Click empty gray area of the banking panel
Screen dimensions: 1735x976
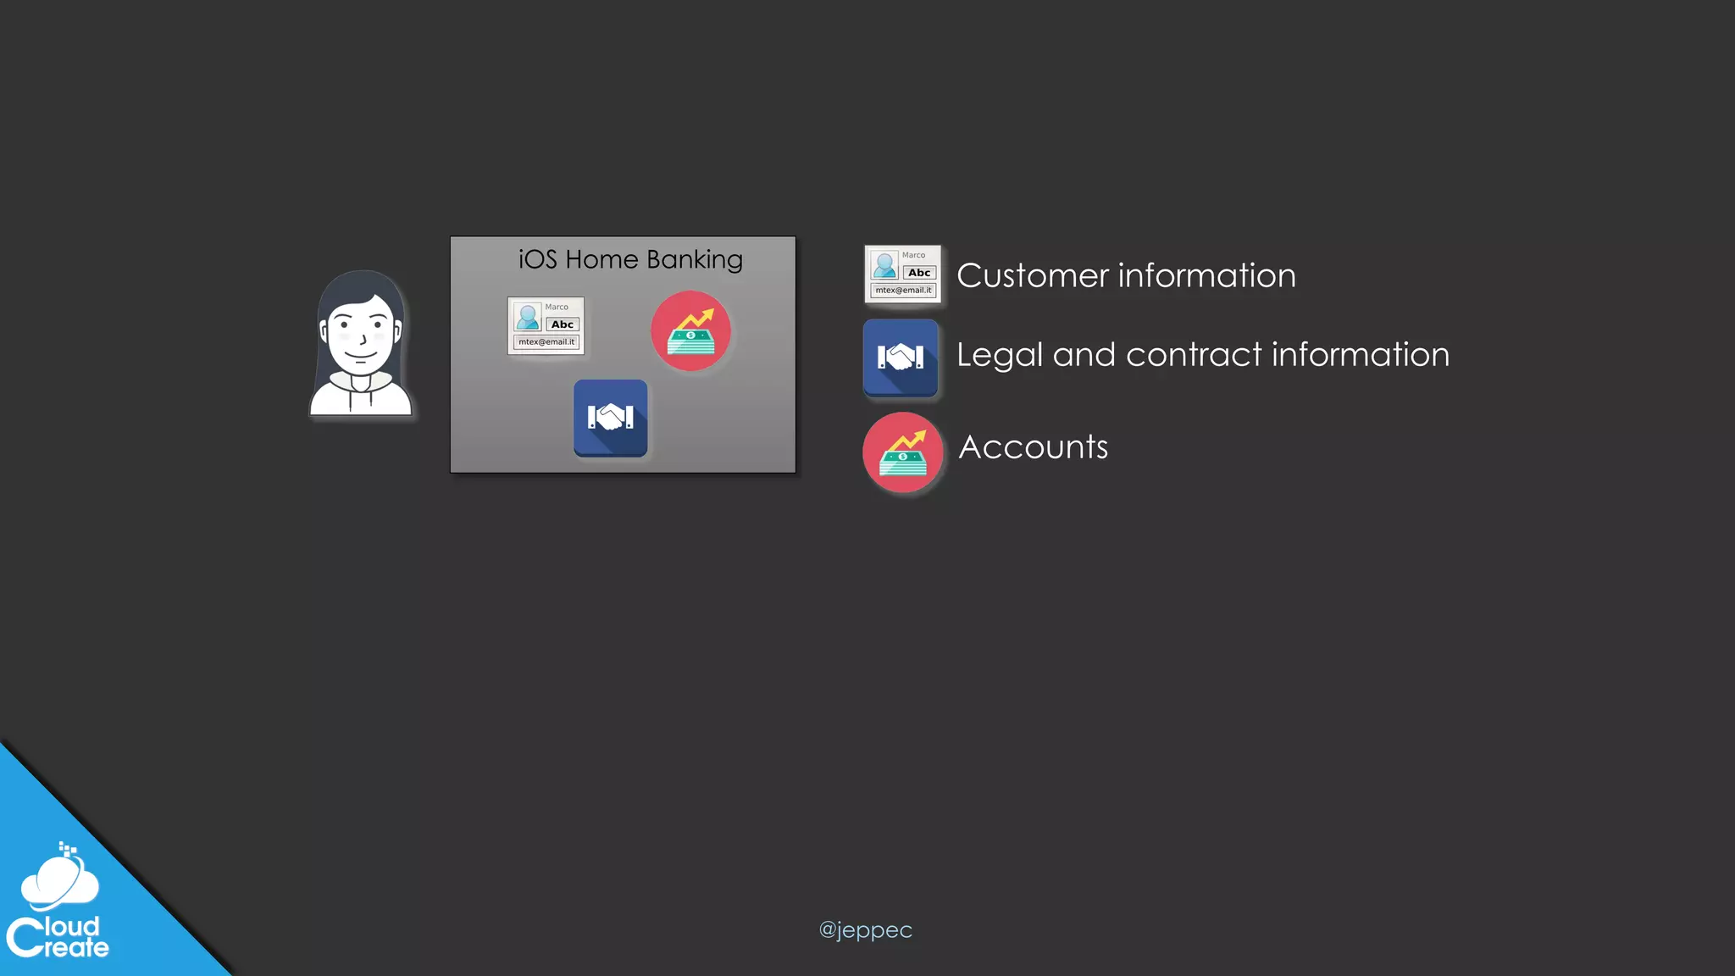click(x=729, y=424)
